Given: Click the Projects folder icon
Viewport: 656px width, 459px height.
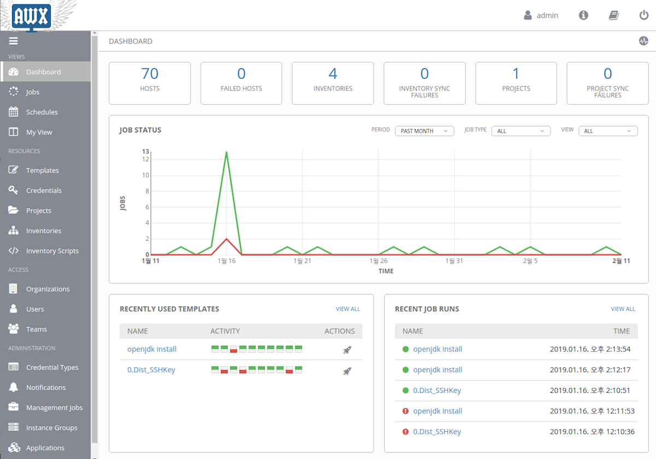Looking at the screenshot, I should click(14, 210).
